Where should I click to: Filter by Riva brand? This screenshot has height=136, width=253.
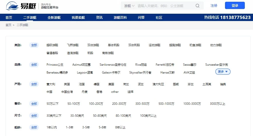coord(141,64)
